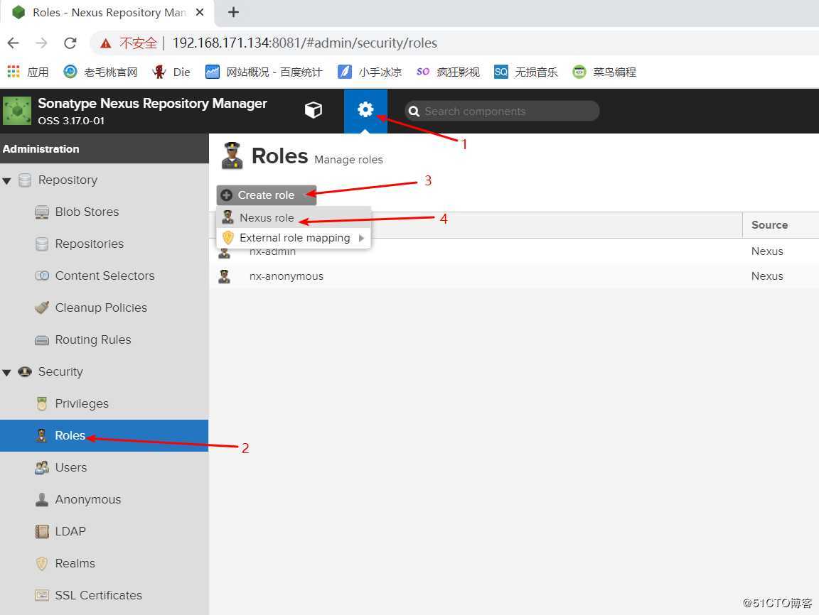Click the Repository section label

(68, 180)
